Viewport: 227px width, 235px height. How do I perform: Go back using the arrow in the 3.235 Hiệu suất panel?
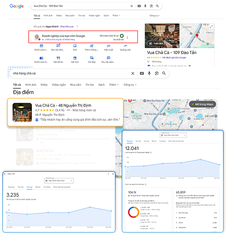pos(5,174)
